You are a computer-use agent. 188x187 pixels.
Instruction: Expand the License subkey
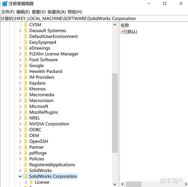tap(26, 182)
